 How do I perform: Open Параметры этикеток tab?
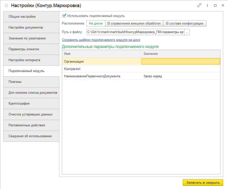(x=31, y=49)
